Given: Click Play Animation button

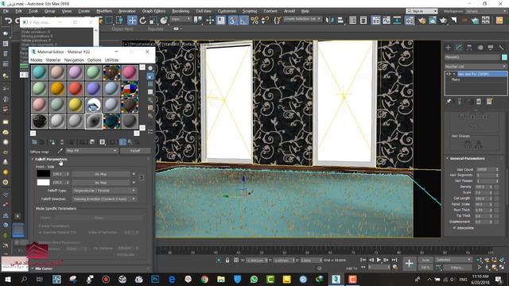Looking at the screenshot, I should pyautogui.click(x=379, y=260).
